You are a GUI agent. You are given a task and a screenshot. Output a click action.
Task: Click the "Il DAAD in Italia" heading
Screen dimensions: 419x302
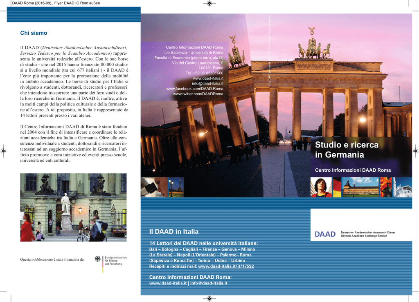[x=173, y=232]
